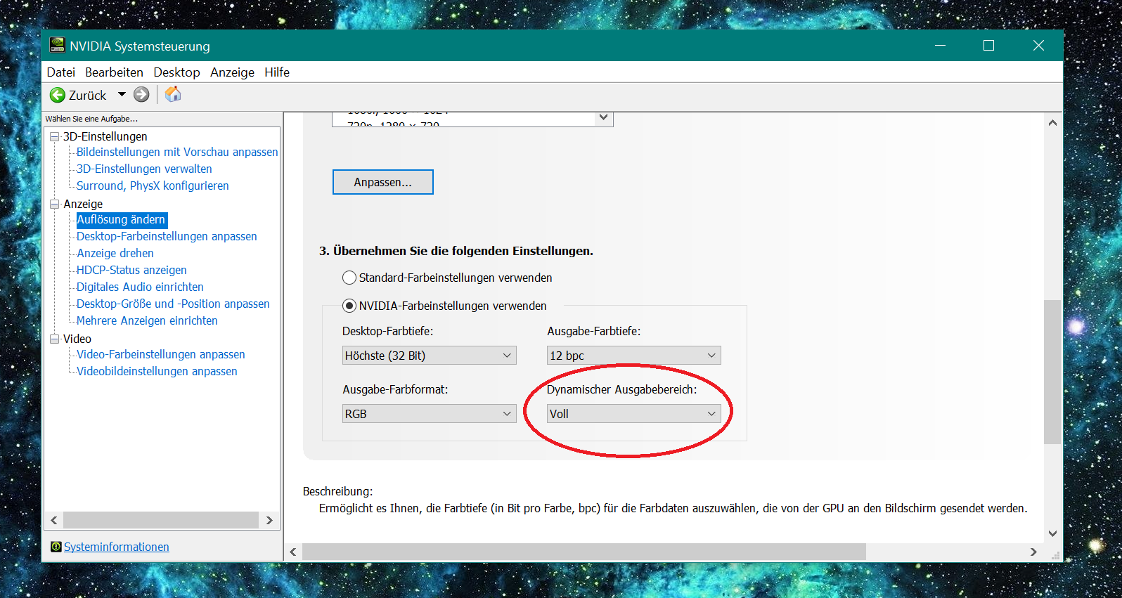Open Bildeinstellungen mit Vorschau anpassen

pos(177,152)
